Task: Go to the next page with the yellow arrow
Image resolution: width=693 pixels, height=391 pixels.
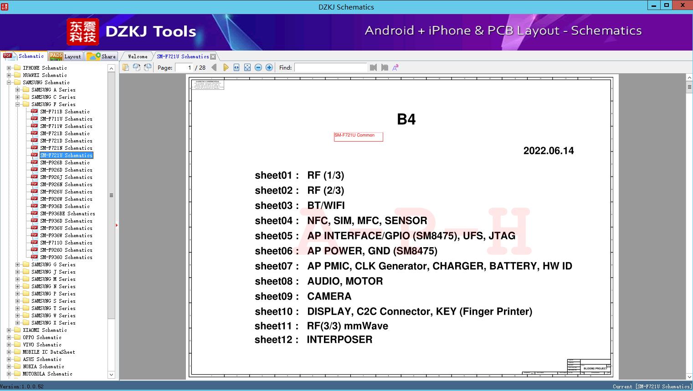Action: coord(226,67)
